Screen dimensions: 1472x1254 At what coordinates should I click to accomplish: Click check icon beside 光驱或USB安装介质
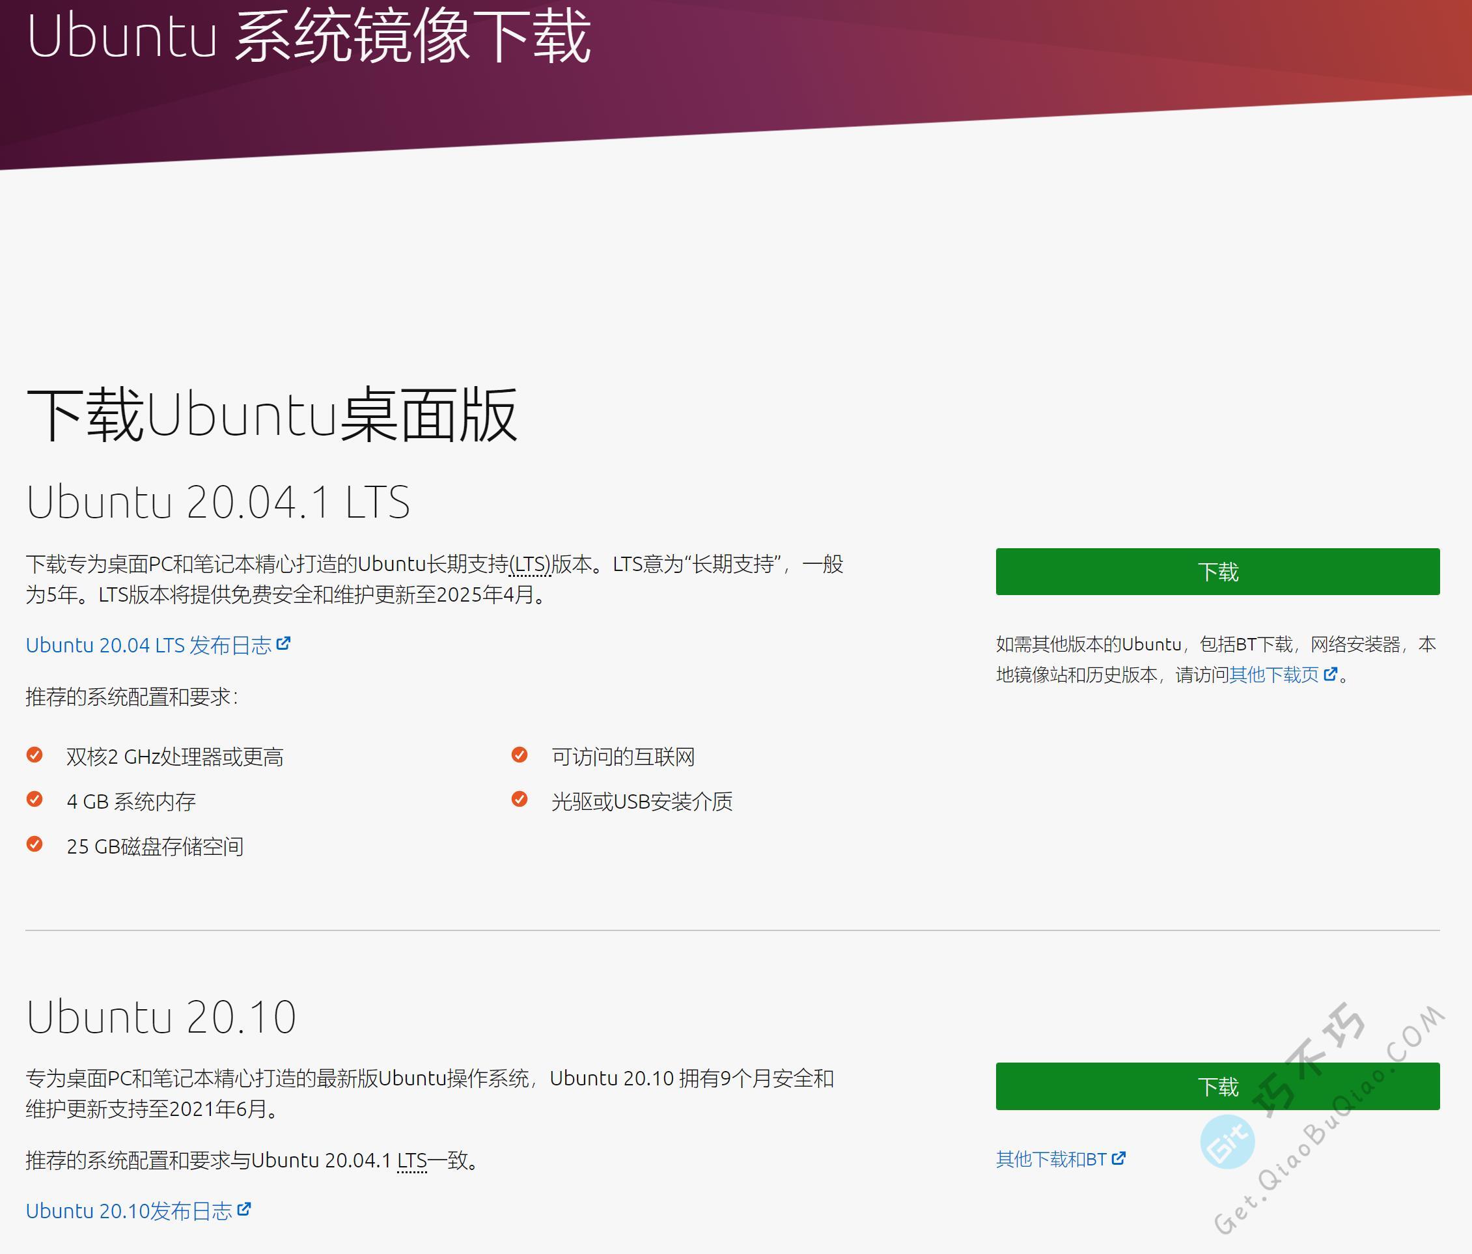pos(520,799)
